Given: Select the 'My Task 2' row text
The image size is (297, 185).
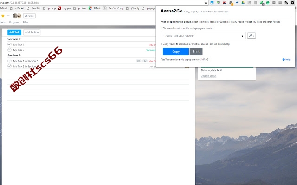Looking at the screenshot, I should point(19,50).
